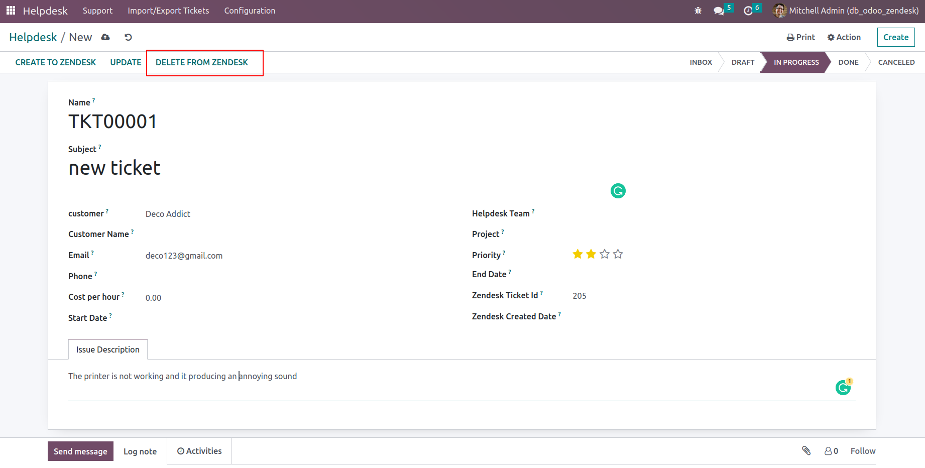Open the apps grid menu icon

pos(11,11)
